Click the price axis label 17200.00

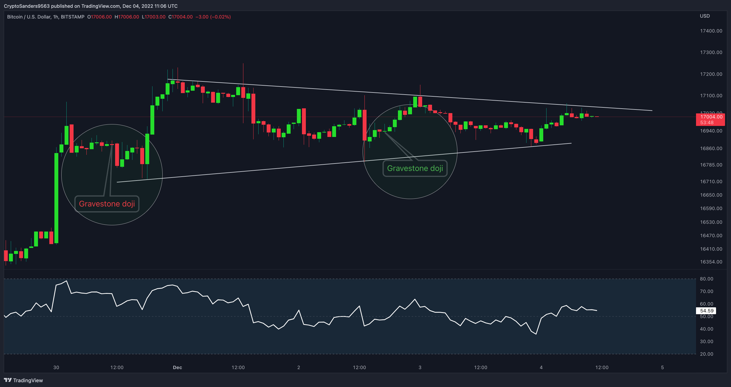711,74
